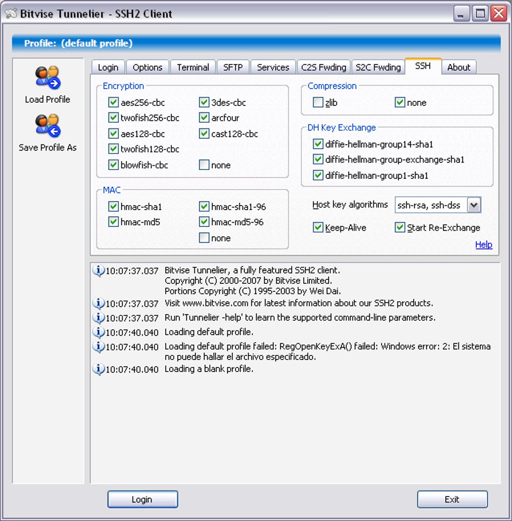
Task: Select the SSH tab
Action: 423,66
